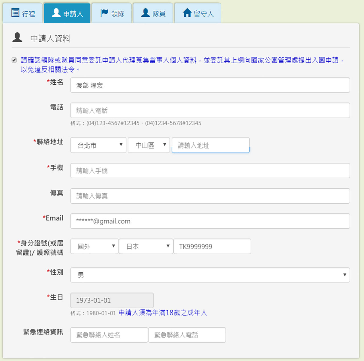Click the 緊急聯絡人姓名 emergency contact name field
Screen dimensions: 364x361
click(x=109, y=335)
